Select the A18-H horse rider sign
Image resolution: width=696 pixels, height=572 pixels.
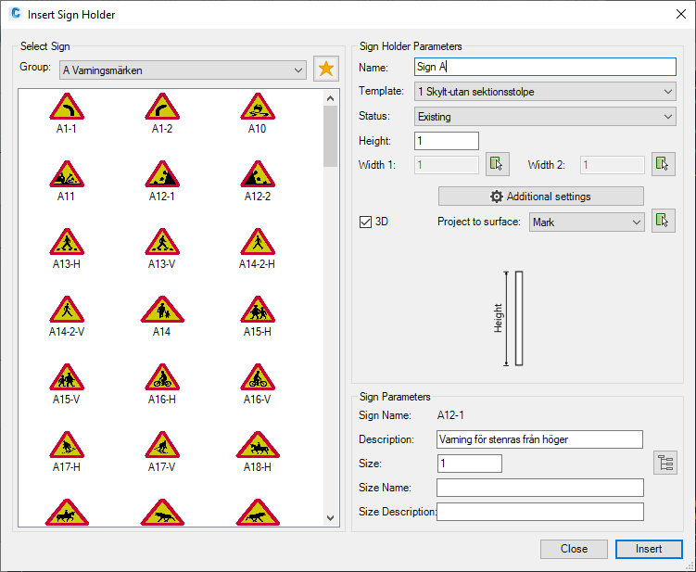[x=258, y=451]
